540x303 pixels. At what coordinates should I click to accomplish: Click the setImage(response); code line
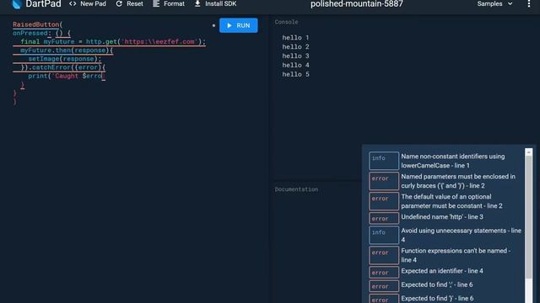pos(65,59)
